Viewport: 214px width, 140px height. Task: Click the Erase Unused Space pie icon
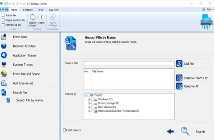tap(4, 74)
